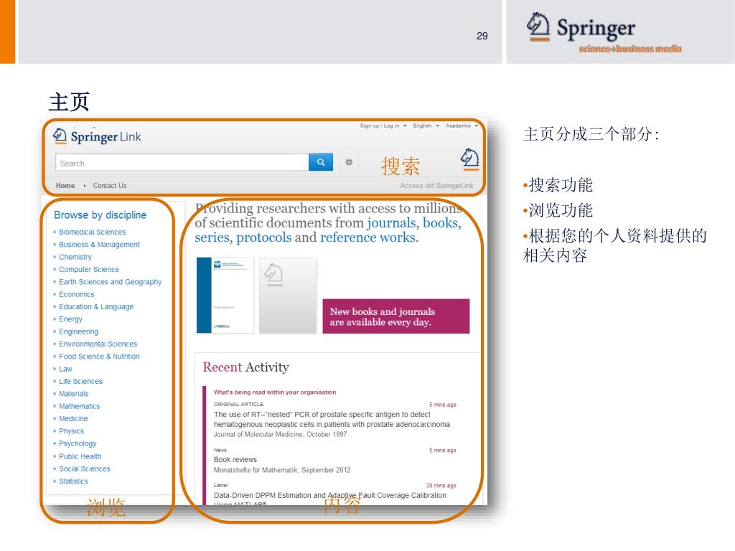Browse Earth Sciences and Geography

click(110, 281)
